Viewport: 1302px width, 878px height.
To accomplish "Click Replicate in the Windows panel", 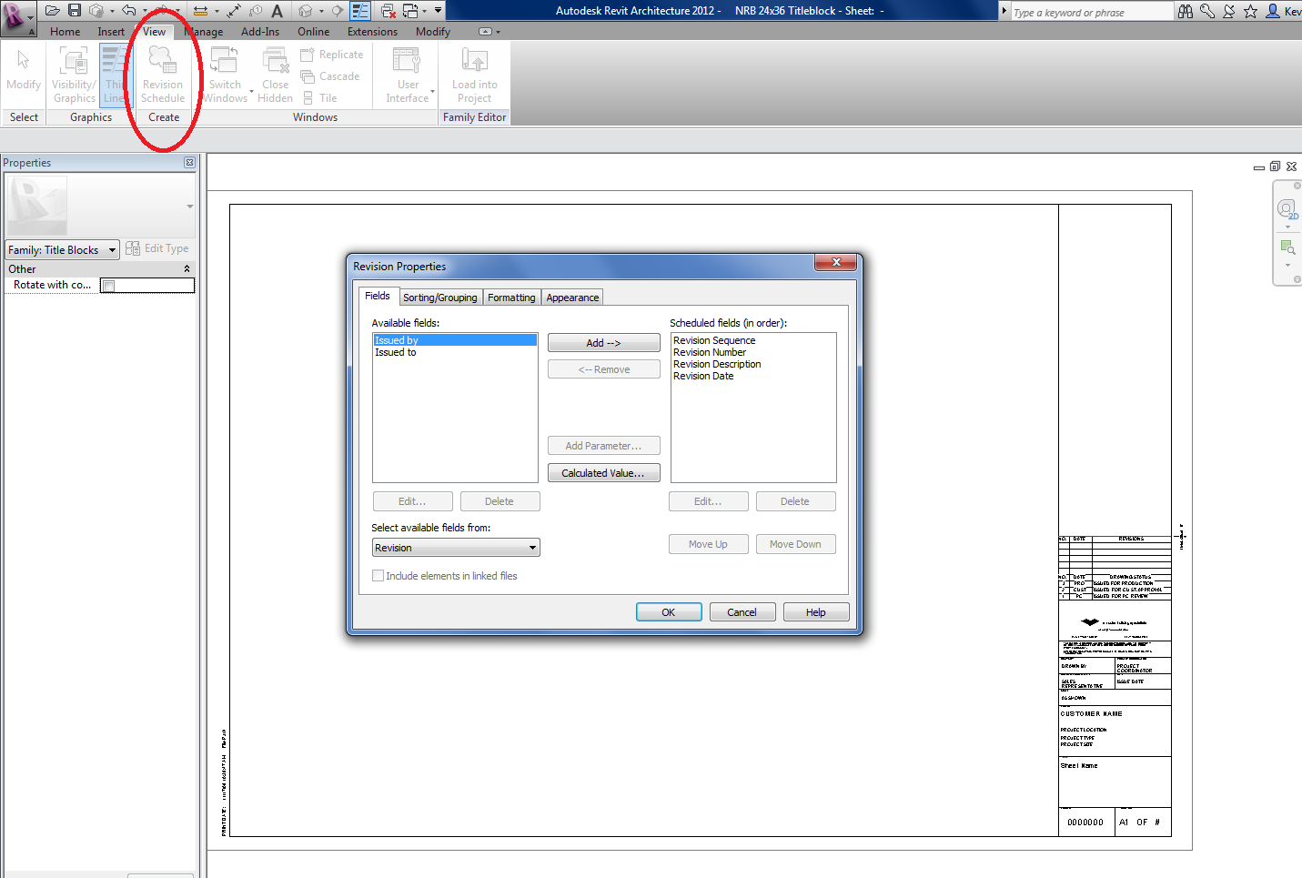I will [x=332, y=55].
